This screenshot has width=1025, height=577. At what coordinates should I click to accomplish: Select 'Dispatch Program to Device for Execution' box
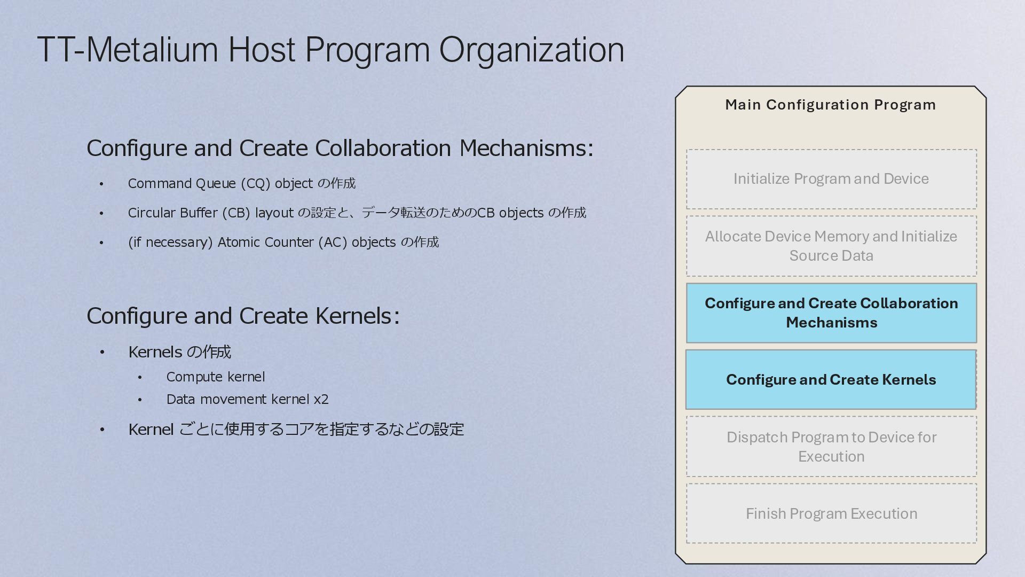831,447
